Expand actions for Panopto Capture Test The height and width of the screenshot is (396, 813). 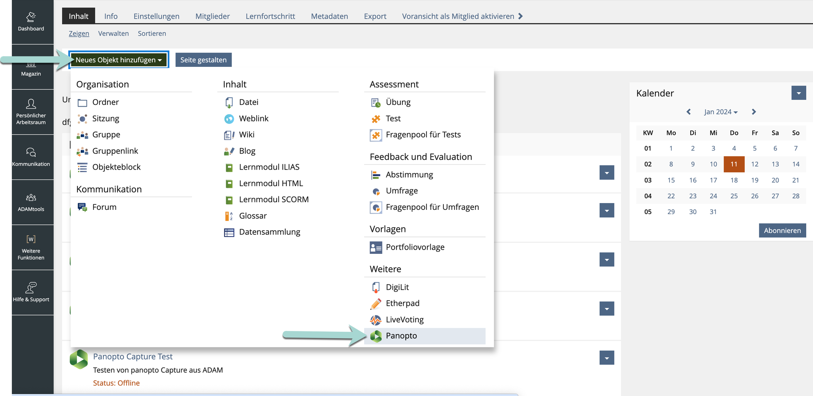click(606, 358)
